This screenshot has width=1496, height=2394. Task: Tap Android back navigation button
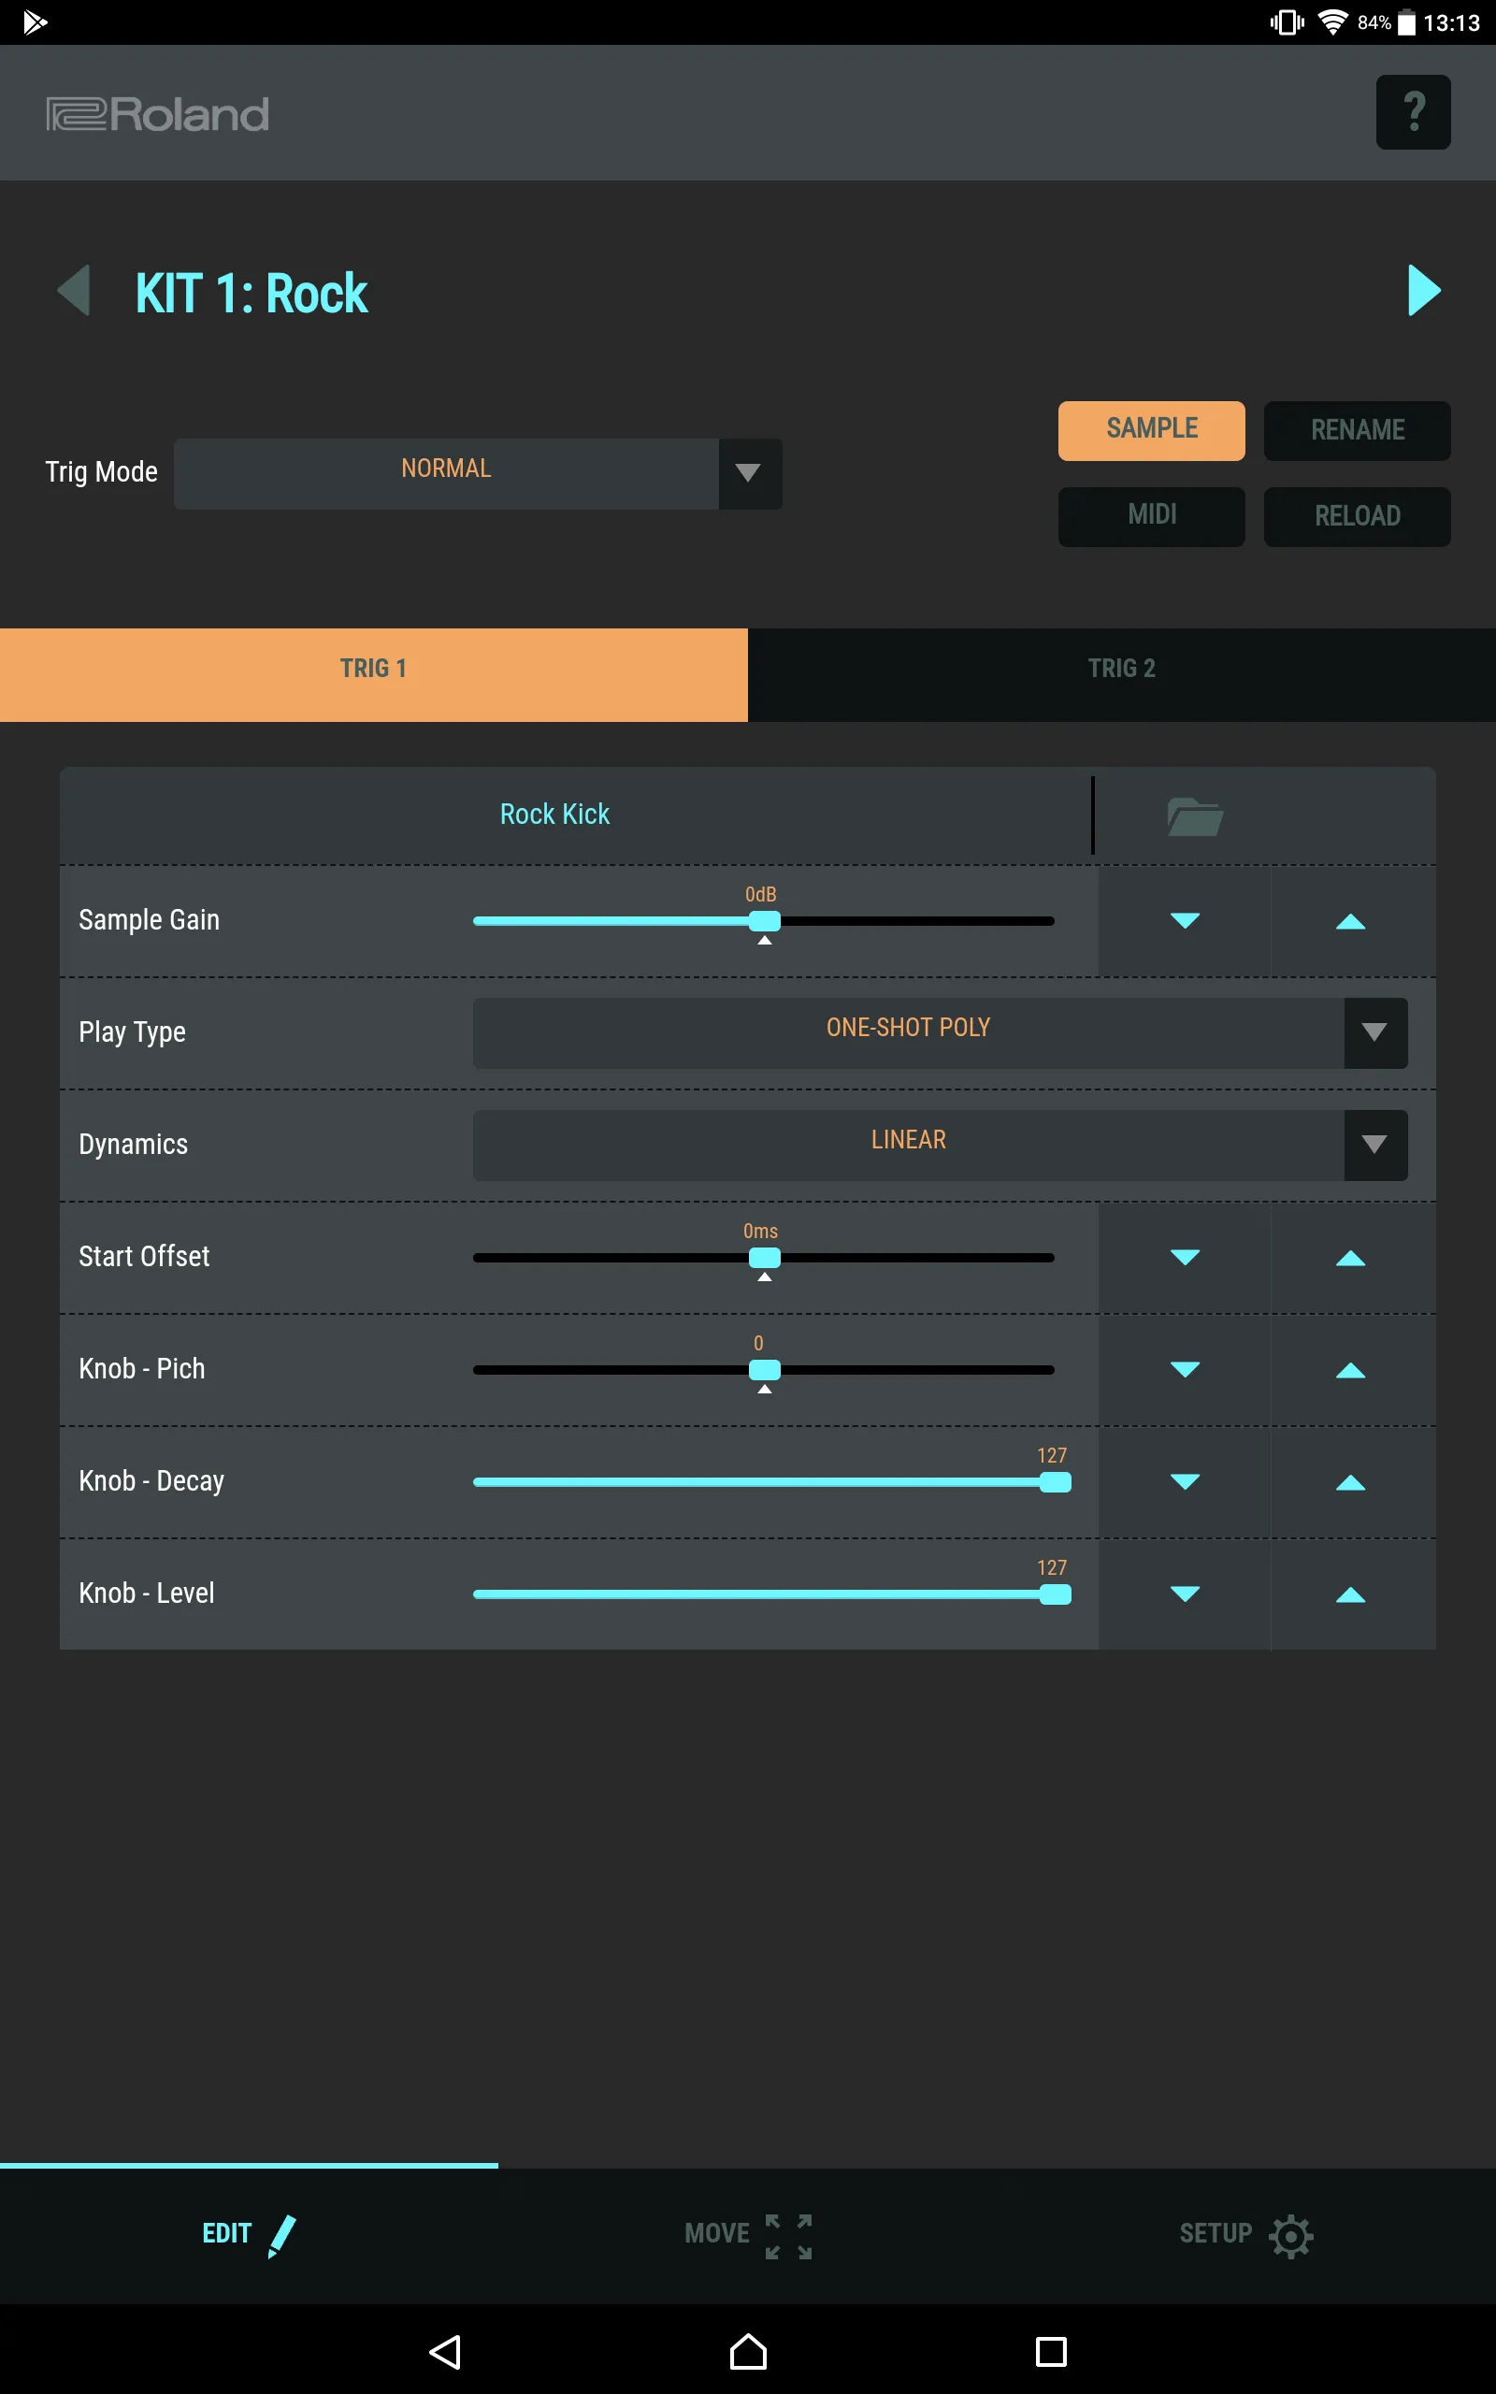[445, 2352]
